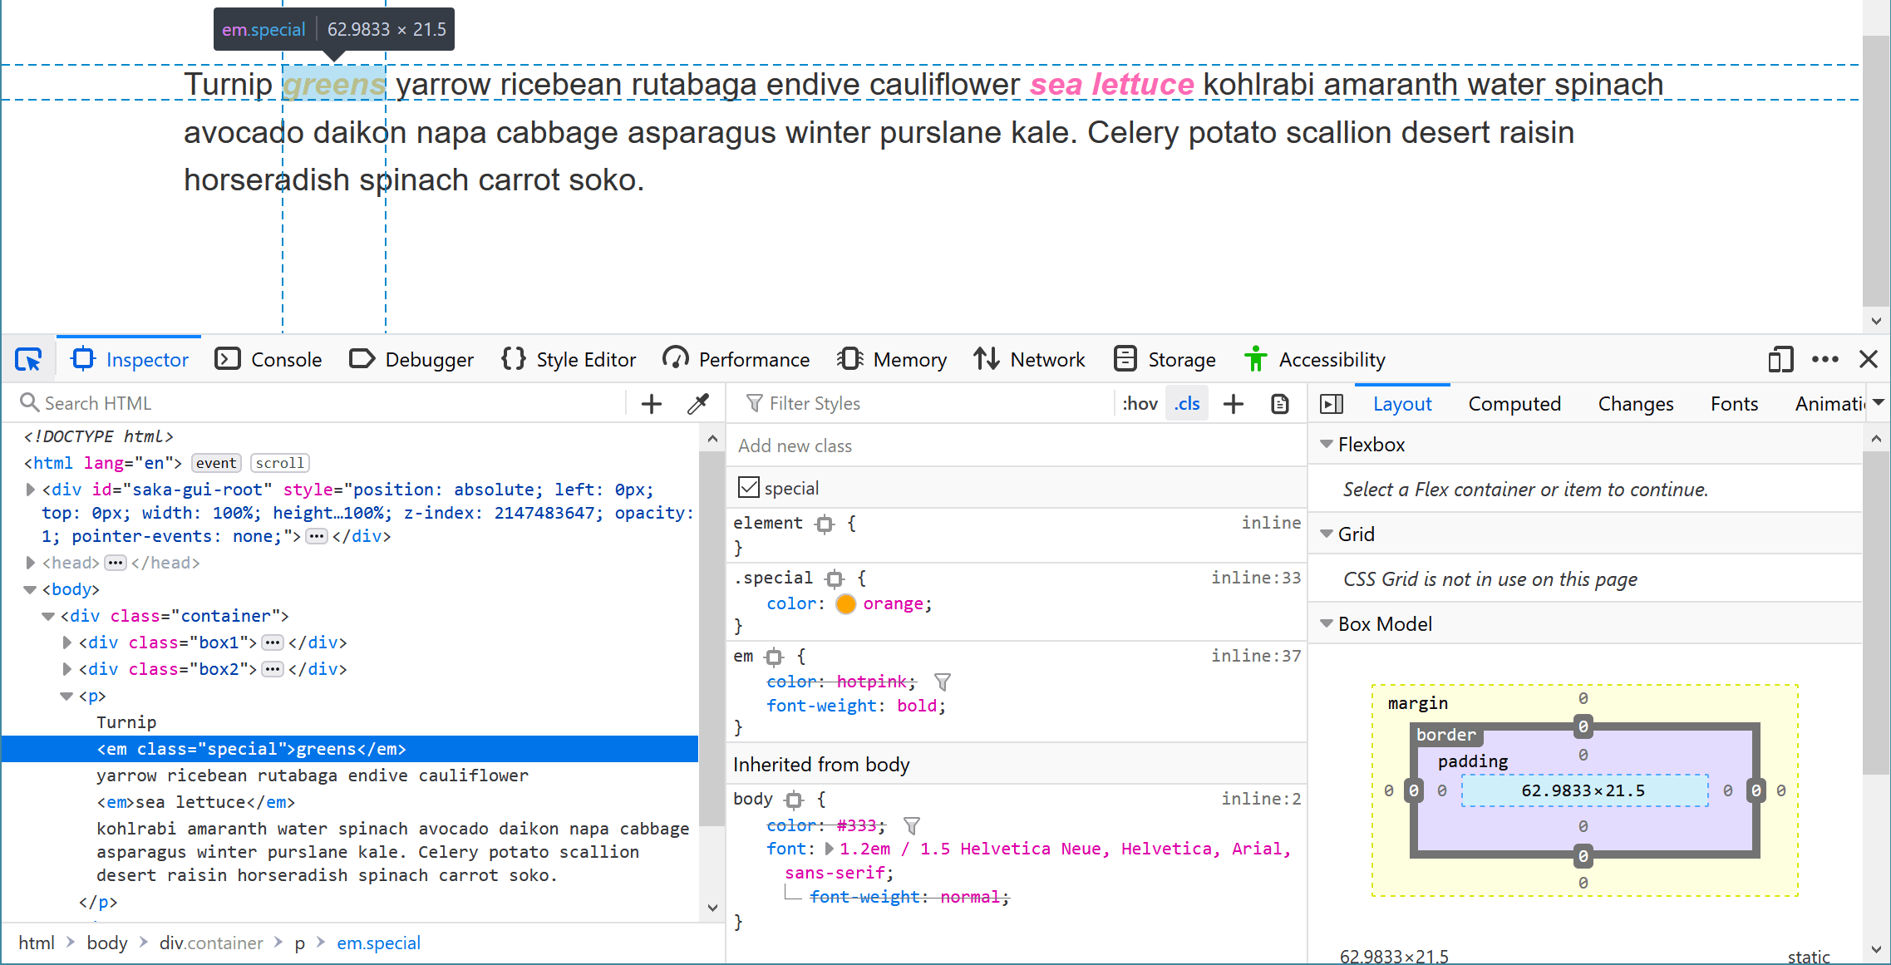
Task: Click the .cls class toggle button
Action: coord(1186,402)
